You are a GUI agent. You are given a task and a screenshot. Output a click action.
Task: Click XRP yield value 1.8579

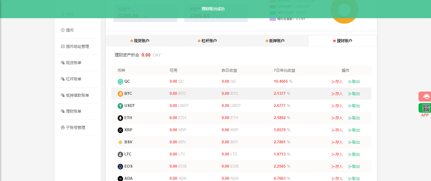tap(280, 130)
